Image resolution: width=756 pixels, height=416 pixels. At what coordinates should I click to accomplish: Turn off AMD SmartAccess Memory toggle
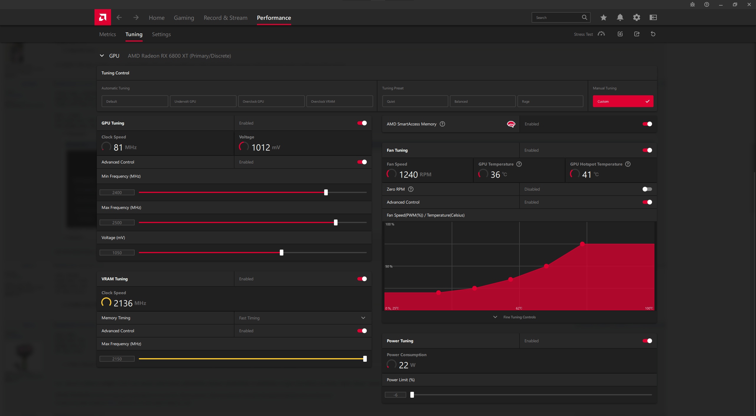click(647, 124)
